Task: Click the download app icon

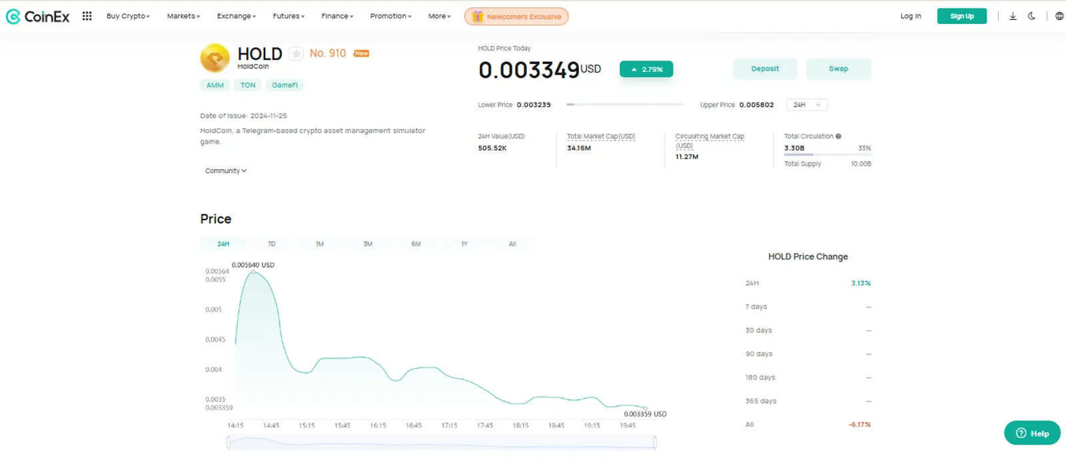Action: click(1013, 16)
